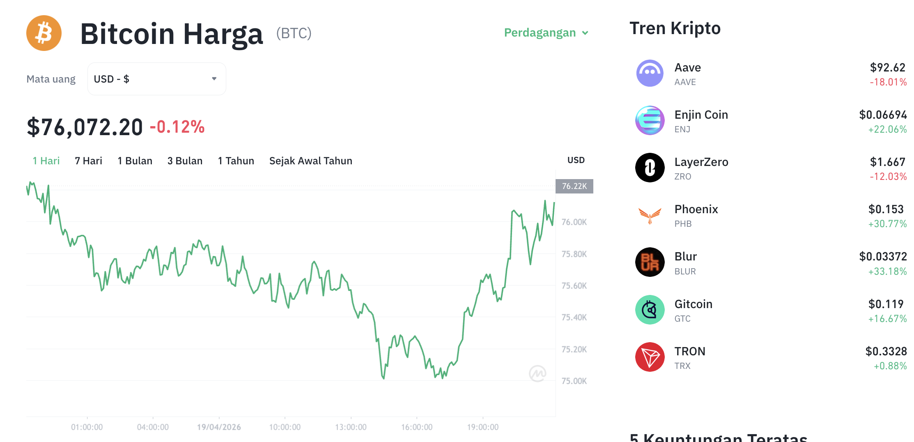Screen dimensions: 914x442
Task: Open the USD - $ currency selector
Action: point(156,78)
